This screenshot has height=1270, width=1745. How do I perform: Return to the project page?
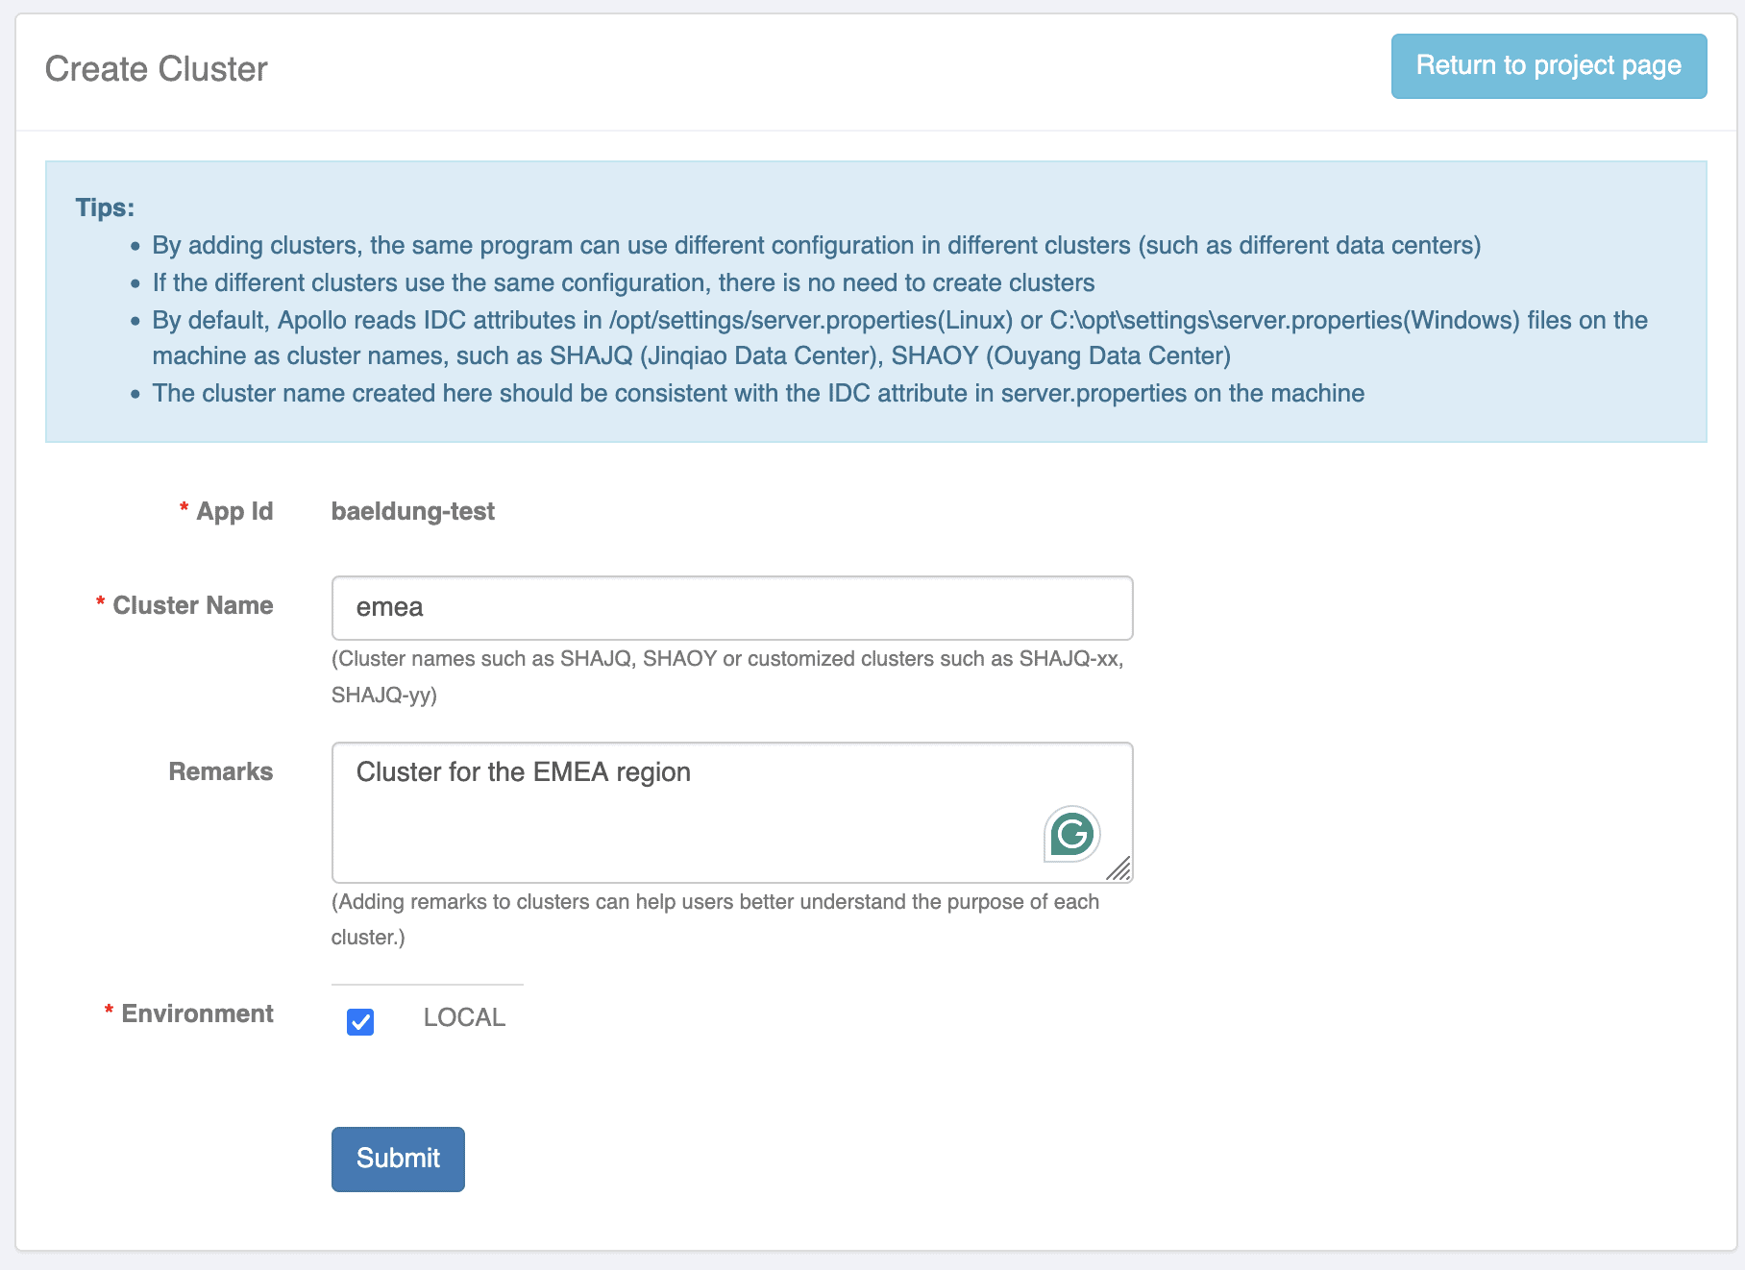tap(1548, 66)
